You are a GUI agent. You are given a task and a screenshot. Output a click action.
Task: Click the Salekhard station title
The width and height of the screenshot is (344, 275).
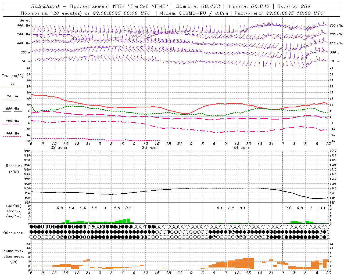[x=45, y=6]
